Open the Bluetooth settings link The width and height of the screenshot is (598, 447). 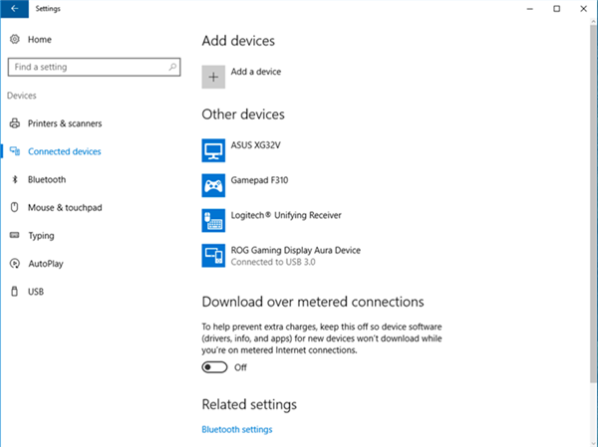(237, 429)
